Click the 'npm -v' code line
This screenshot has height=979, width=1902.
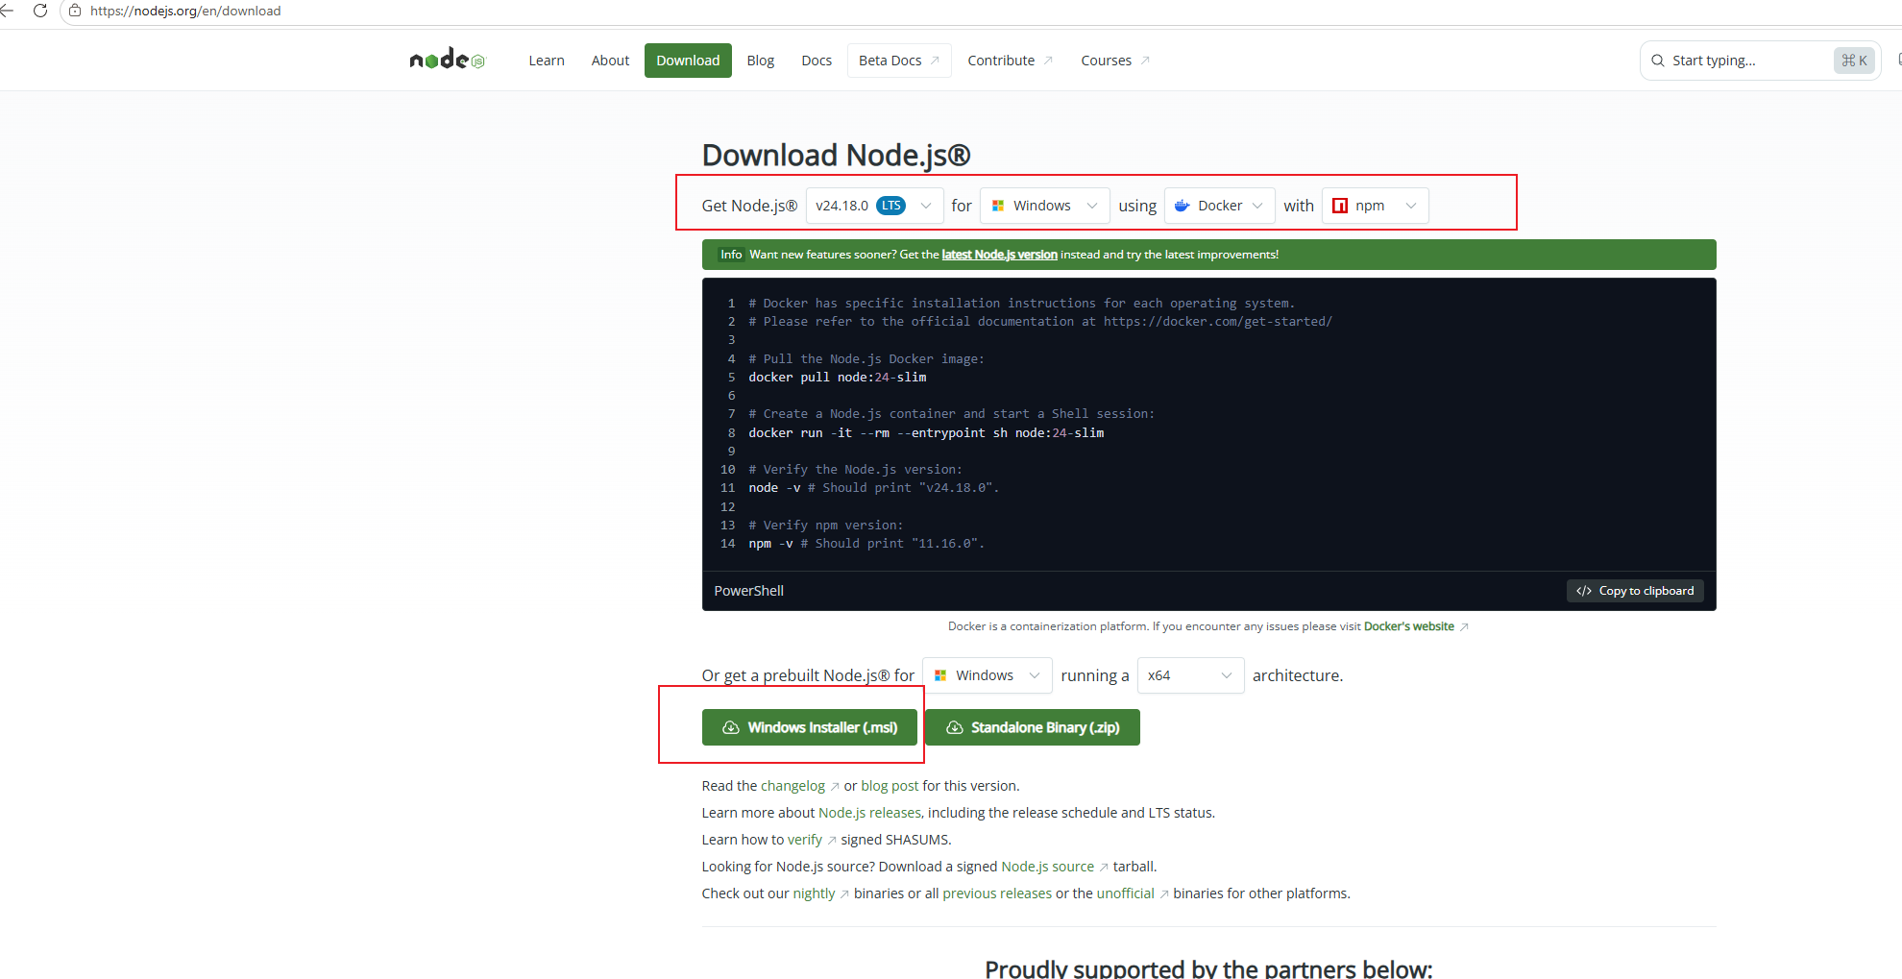[866, 544]
